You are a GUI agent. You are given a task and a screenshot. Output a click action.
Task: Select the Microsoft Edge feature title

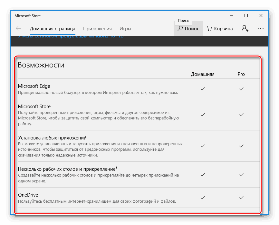point(34,86)
